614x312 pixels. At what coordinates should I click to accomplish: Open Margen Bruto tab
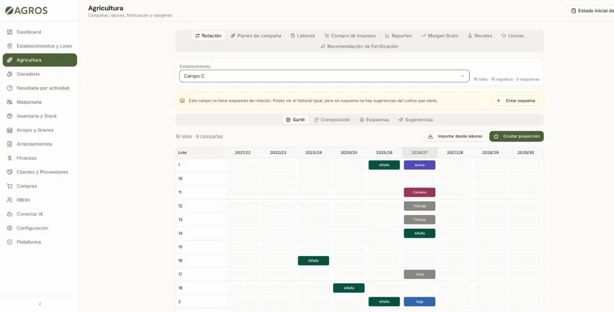pyautogui.click(x=440, y=36)
